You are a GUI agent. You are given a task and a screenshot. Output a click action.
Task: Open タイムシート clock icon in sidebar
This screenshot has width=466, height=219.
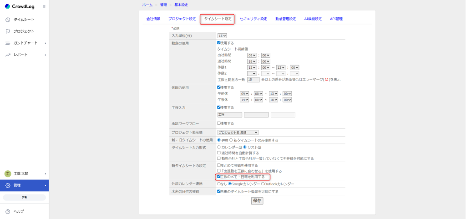tap(8, 20)
